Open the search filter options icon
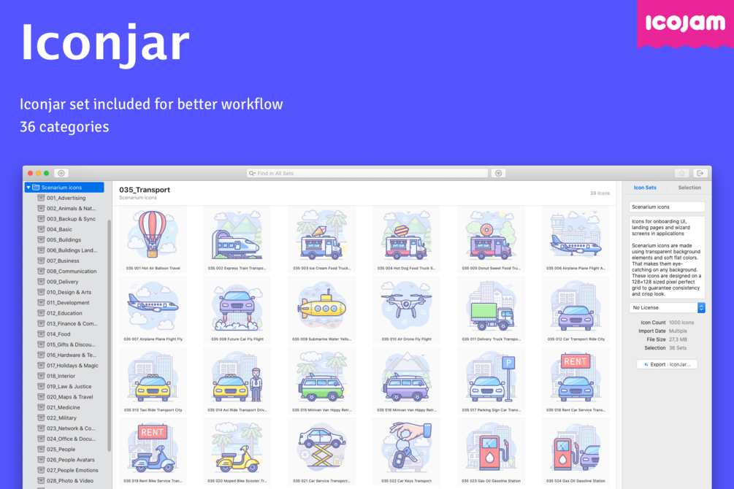Image resolution: width=734 pixels, height=489 pixels. [499, 173]
